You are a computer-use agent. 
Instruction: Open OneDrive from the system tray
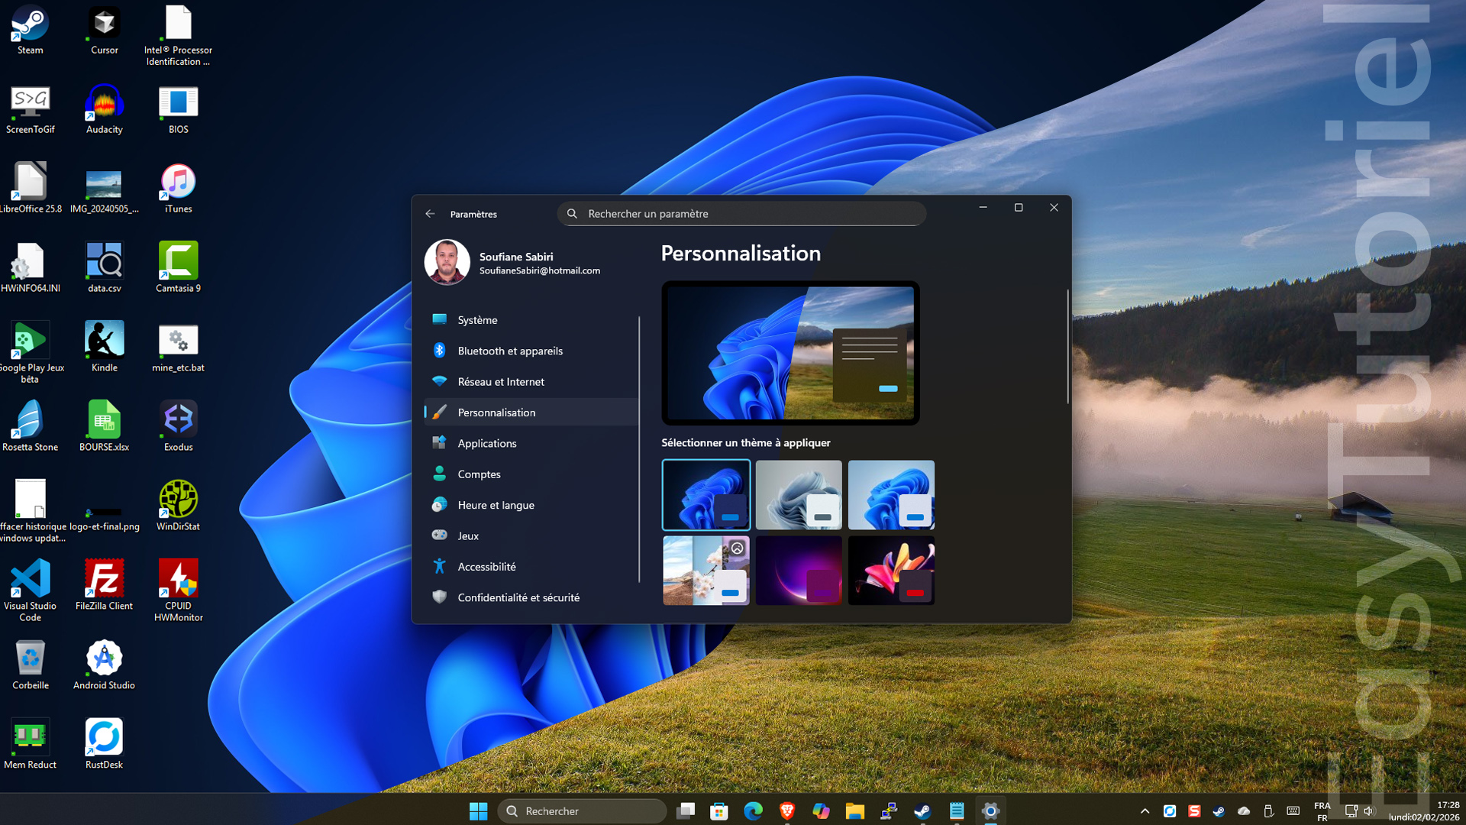pyautogui.click(x=1243, y=811)
